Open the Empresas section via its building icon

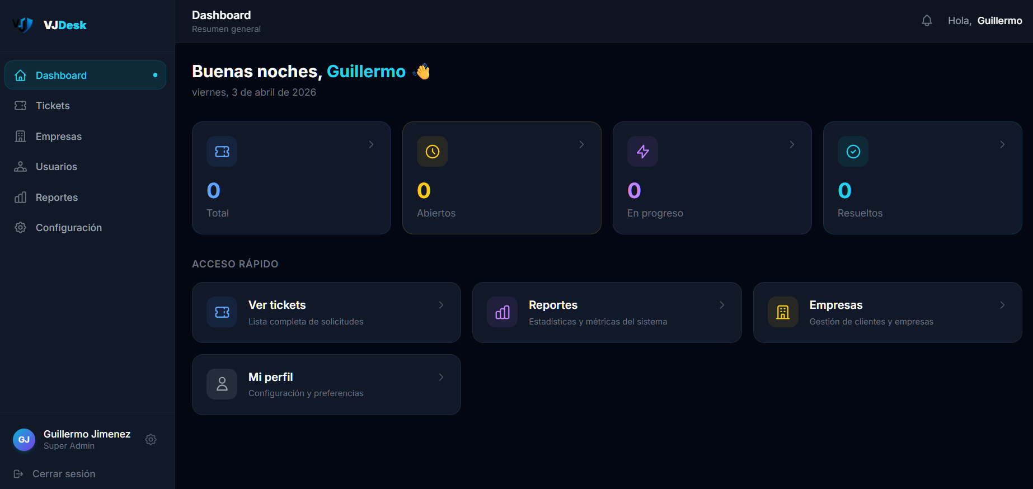coord(20,136)
